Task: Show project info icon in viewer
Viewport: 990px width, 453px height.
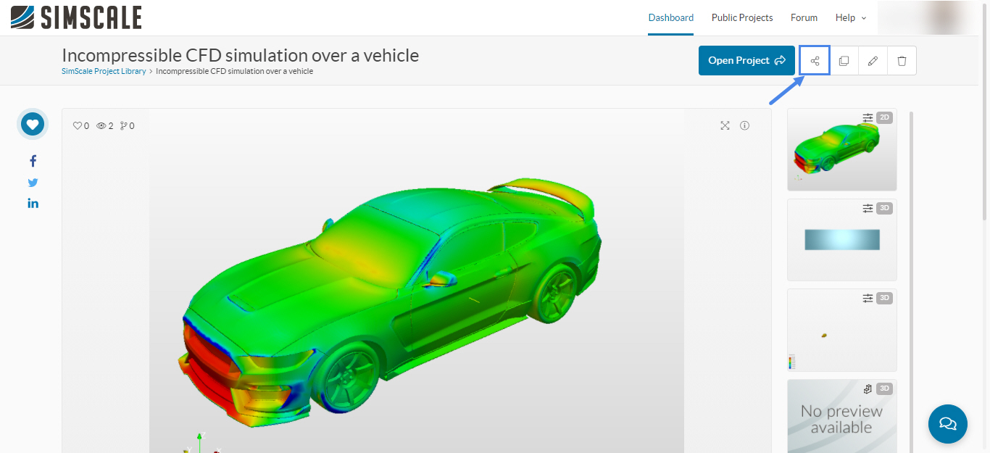Action: 744,125
